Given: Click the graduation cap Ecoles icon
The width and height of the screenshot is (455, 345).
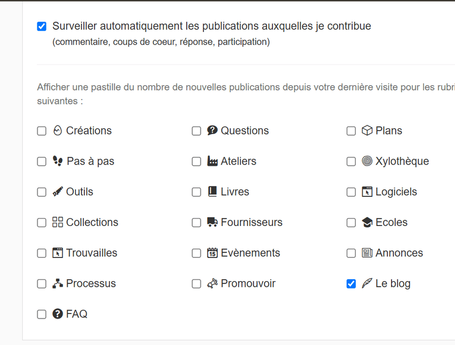Looking at the screenshot, I should 367,222.
